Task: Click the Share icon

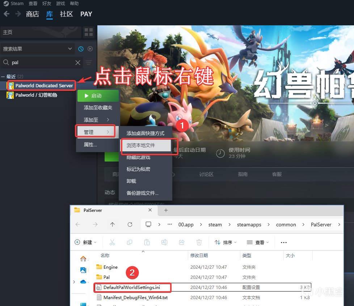Action: pos(182,242)
